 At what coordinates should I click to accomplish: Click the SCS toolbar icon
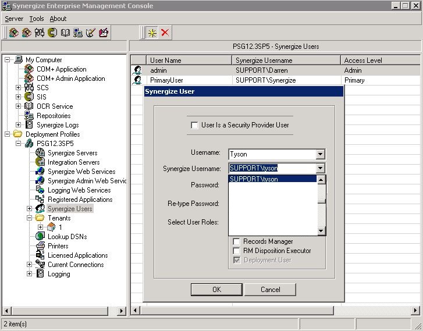pyautogui.click(x=40, y=33)
